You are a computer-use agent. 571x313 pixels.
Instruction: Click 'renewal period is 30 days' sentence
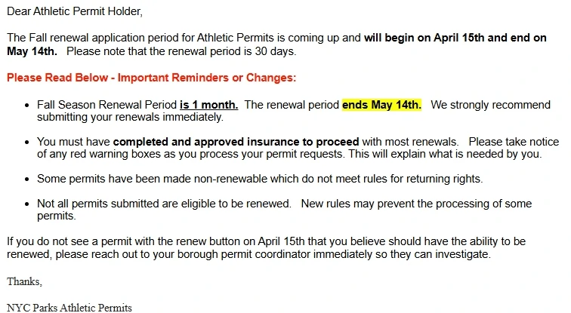[181, 51]
